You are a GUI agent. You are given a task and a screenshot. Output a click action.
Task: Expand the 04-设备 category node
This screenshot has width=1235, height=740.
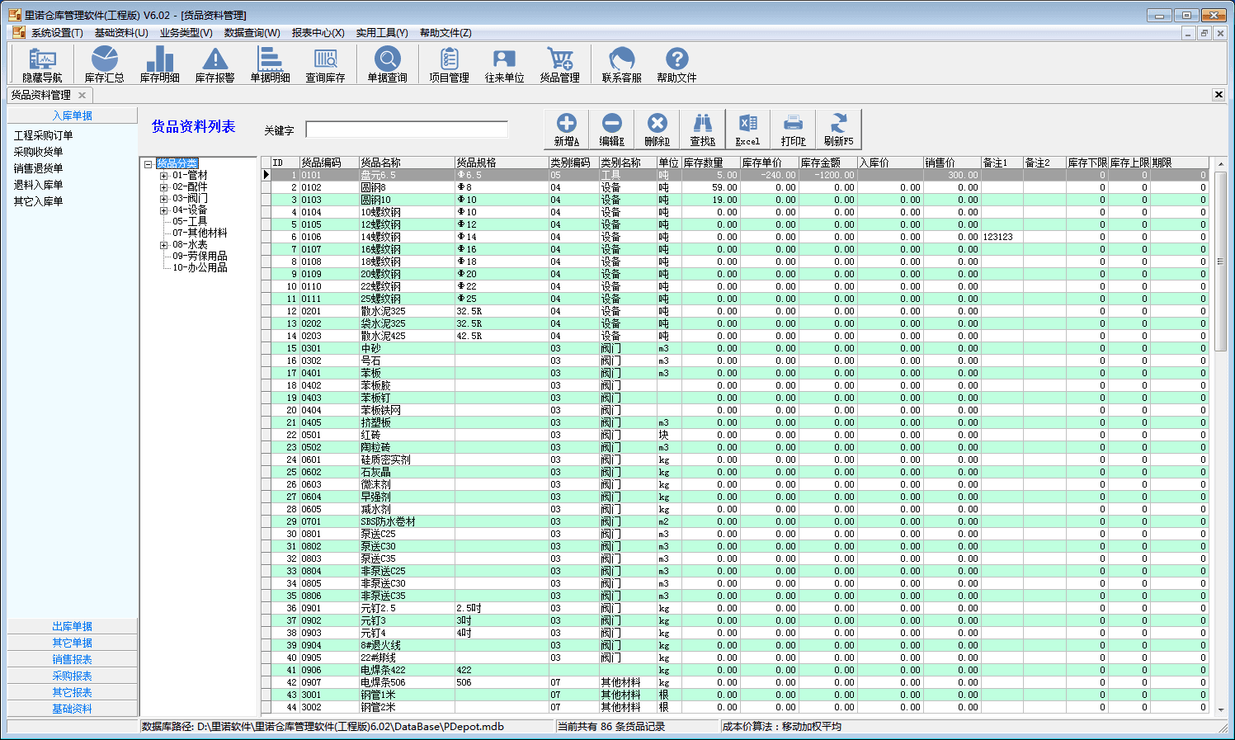[x=163, y=210]
